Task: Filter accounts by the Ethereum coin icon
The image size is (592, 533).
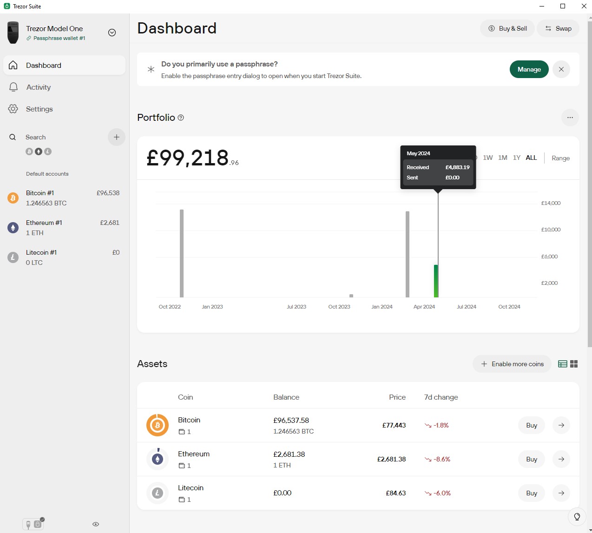Action: pos(39,151)
